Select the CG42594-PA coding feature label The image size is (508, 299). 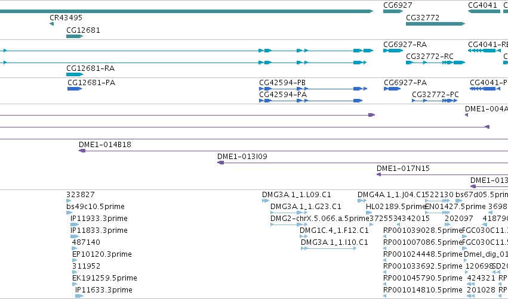(x=283, y=95)
